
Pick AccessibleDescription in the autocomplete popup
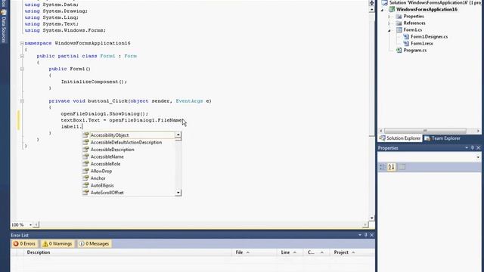click(113, 150)
